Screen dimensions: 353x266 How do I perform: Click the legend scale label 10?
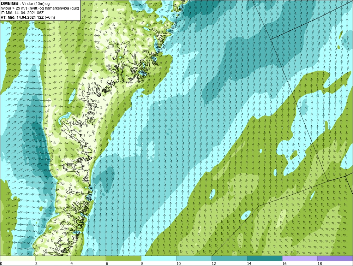[x=179, y=264]
